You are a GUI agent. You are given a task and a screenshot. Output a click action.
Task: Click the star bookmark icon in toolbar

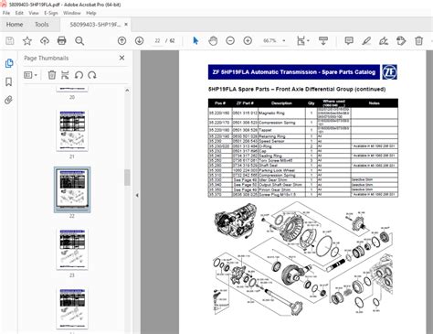click(x=27, y=40)
